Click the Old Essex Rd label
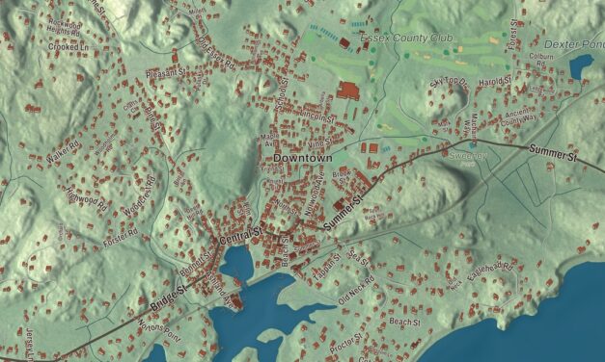 coord(216,54)
